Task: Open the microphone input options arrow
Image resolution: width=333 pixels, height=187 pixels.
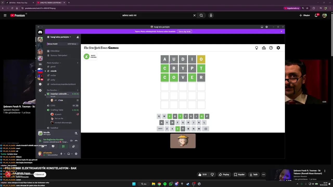Action: coord(65,154)
